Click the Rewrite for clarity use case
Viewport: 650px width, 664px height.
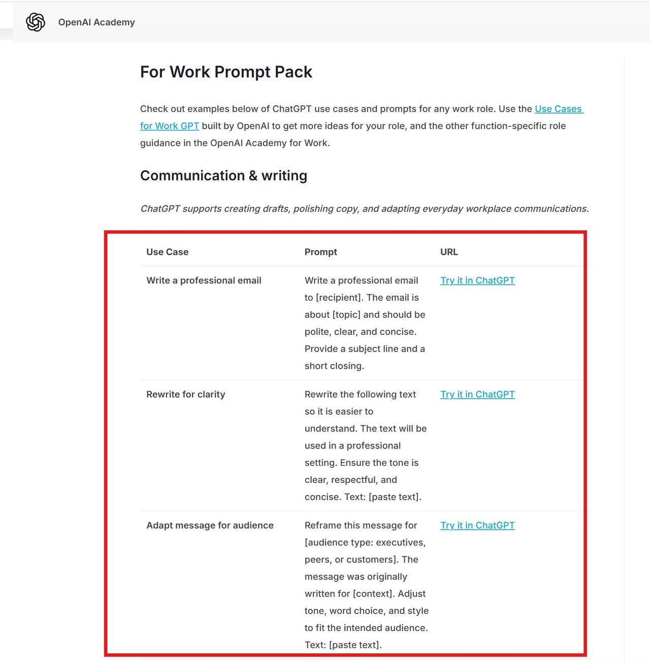(185, 395)
